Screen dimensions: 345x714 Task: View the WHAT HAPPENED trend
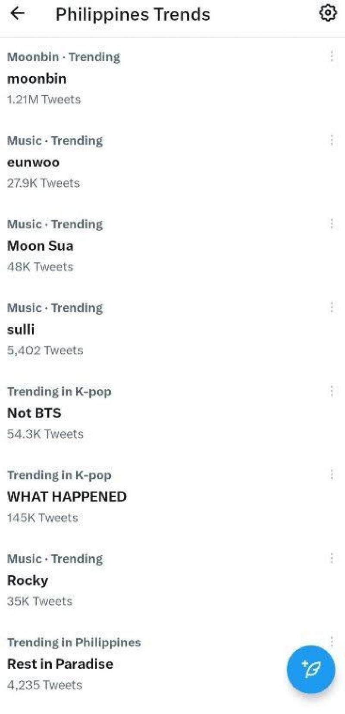(x=67, y=497)
